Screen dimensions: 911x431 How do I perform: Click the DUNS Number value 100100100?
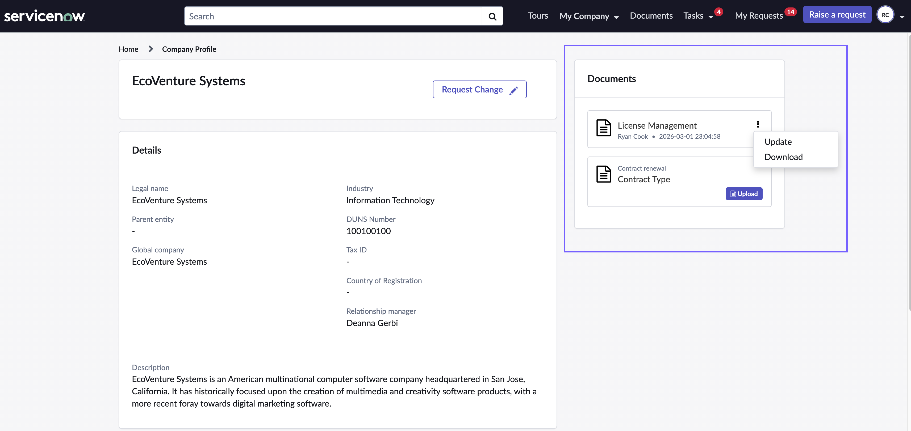point(369,231)
